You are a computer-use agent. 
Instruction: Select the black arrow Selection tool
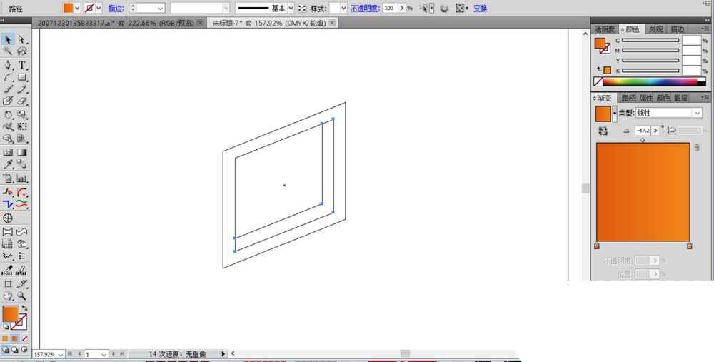point(8,39)
